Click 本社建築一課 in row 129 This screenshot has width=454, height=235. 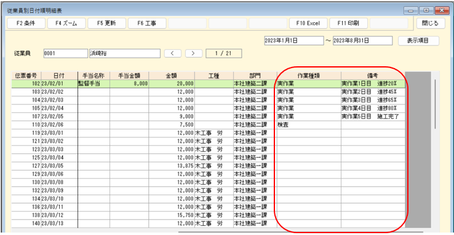click(x=255, y=174)
